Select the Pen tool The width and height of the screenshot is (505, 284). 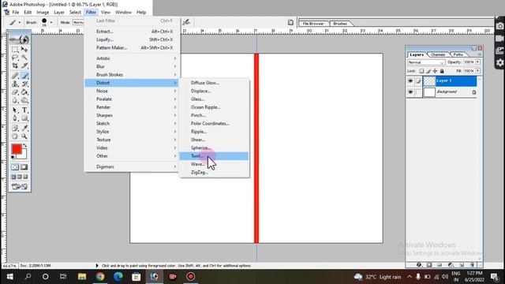(15, 118)
